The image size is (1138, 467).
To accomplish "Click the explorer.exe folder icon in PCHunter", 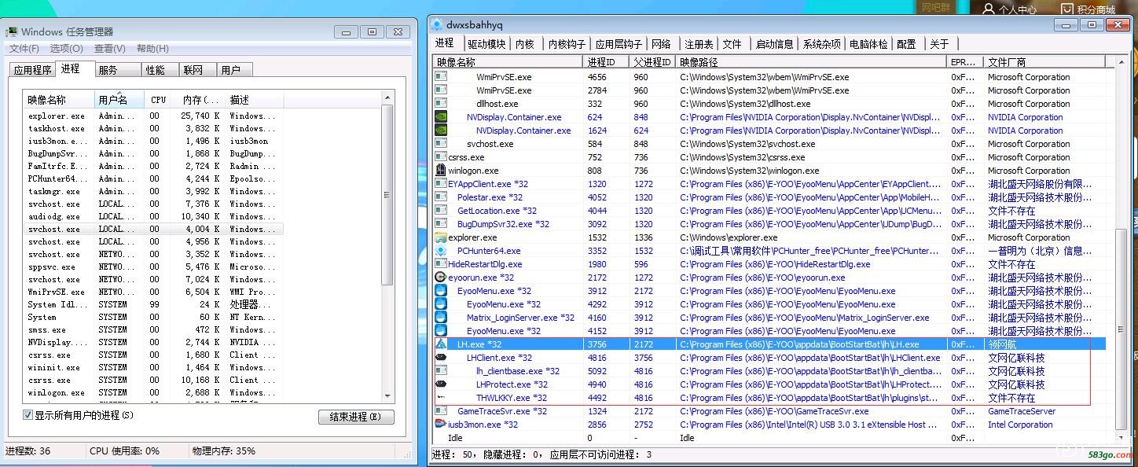I will click(x=441, y=237).
